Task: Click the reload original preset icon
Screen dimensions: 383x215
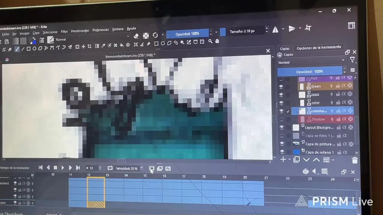Action: 155,35
